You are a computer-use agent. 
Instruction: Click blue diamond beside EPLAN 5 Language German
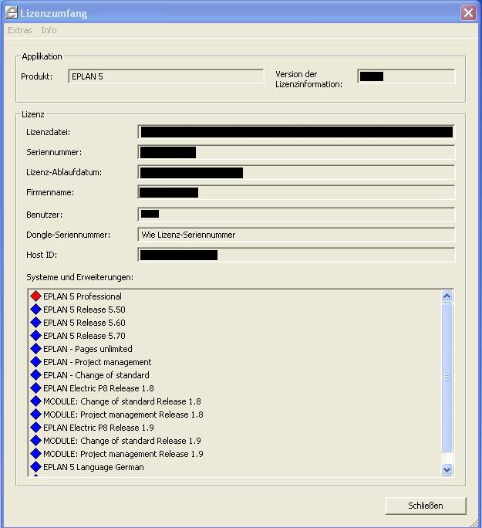[x=35, y=467]
